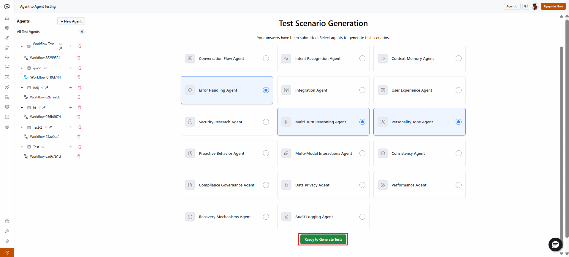Viewport: 569px width, 257px height.
Task: Delete Workflow 38299524 using its trash icon
Action: coord(79,58)
